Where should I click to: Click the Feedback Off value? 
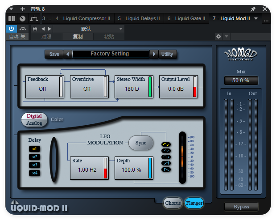click(42, 89)
